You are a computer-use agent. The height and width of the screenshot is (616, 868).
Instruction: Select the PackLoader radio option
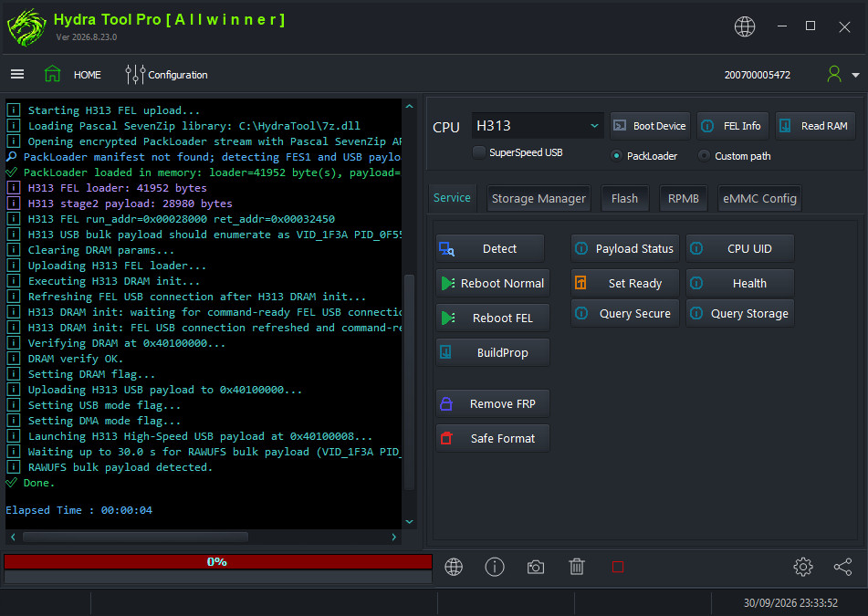616,156
